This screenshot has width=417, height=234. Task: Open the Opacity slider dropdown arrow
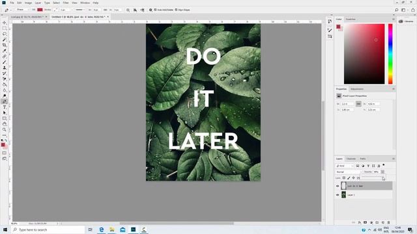(382, 172)
